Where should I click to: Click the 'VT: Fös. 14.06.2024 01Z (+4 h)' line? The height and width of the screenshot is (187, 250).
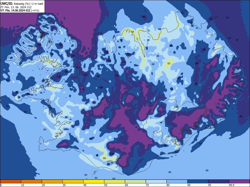[x=19, y=10]
